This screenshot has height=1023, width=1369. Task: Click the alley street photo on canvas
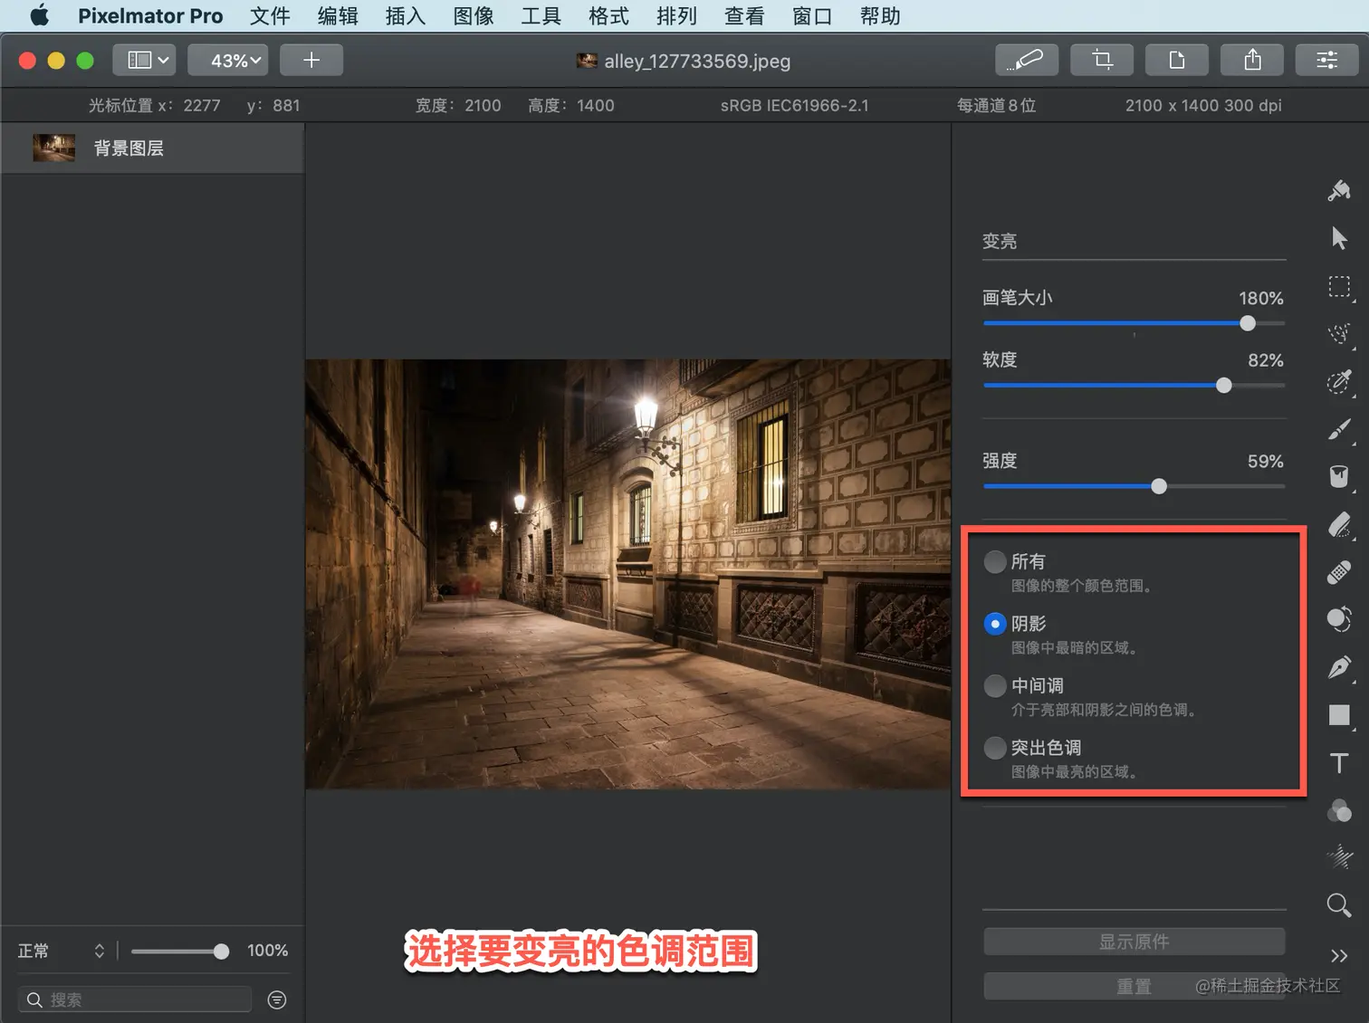[x=627, y=574]
